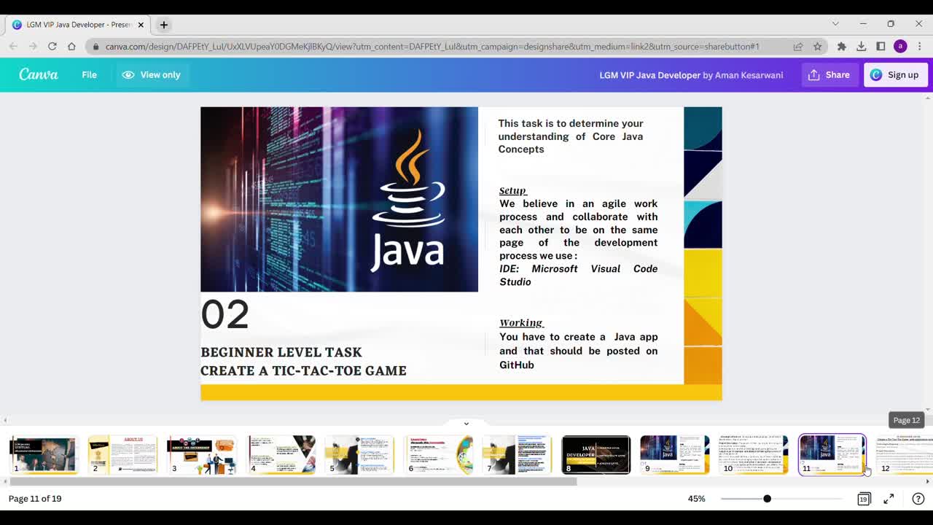Bookmark this page with star icon

[x=817, y=46]
